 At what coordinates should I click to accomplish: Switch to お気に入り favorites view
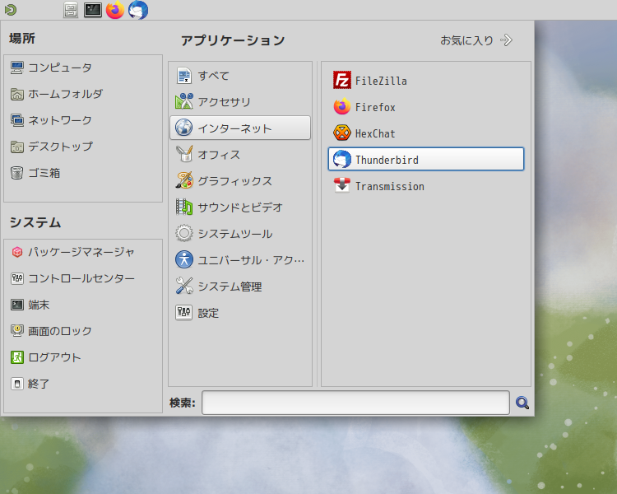pos(476,40)
